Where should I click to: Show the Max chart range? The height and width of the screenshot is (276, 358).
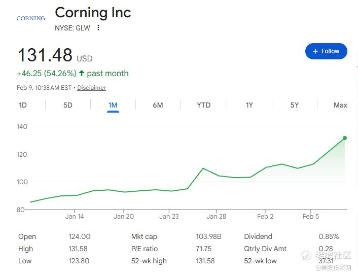click(x=340, y=105)
